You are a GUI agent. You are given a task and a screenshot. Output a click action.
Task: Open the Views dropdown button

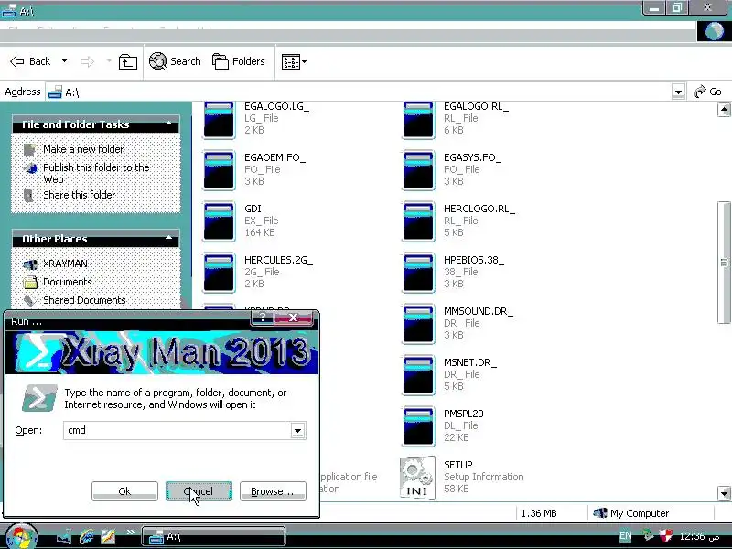(294, 61)
